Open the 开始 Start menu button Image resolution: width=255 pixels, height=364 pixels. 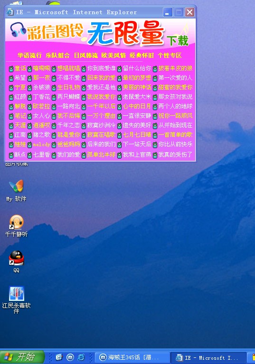(x=22, y=357)
